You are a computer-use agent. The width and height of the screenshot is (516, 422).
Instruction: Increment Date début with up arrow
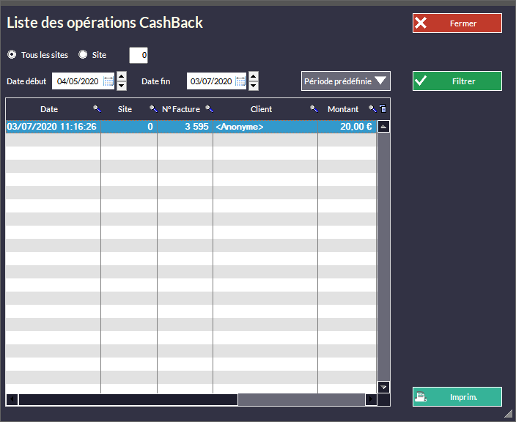[122, 76]
